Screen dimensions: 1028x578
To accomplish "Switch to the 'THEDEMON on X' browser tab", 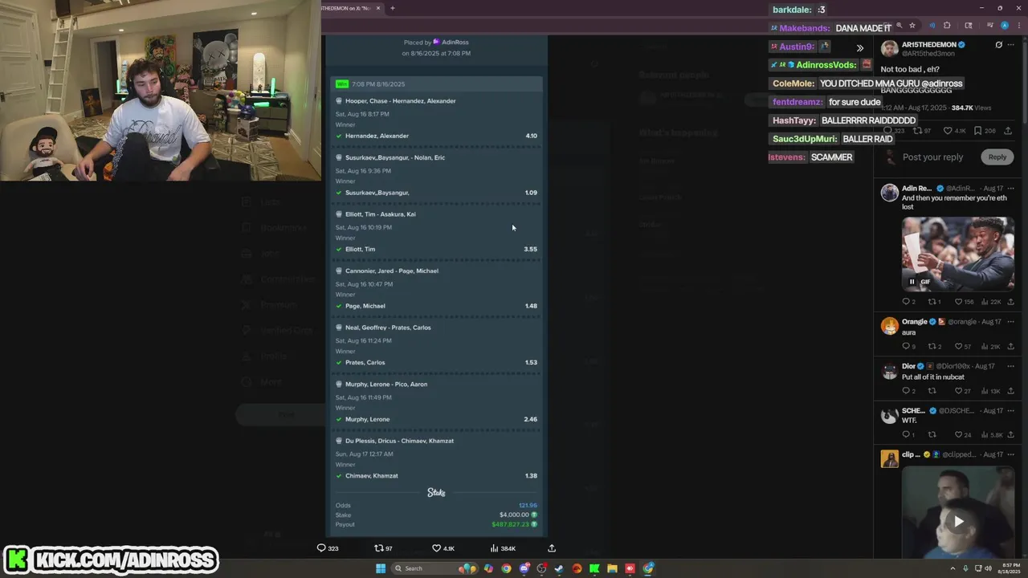I will pos(348,8).
